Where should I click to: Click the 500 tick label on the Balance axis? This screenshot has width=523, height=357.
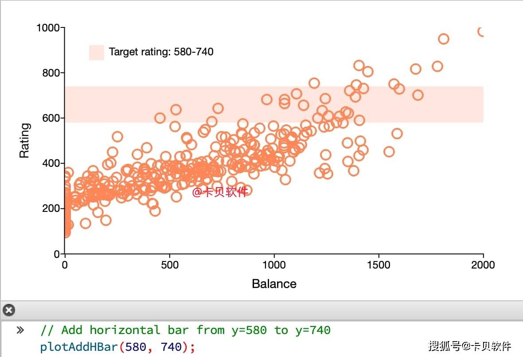pyautogui.click(x=170, y=265)
